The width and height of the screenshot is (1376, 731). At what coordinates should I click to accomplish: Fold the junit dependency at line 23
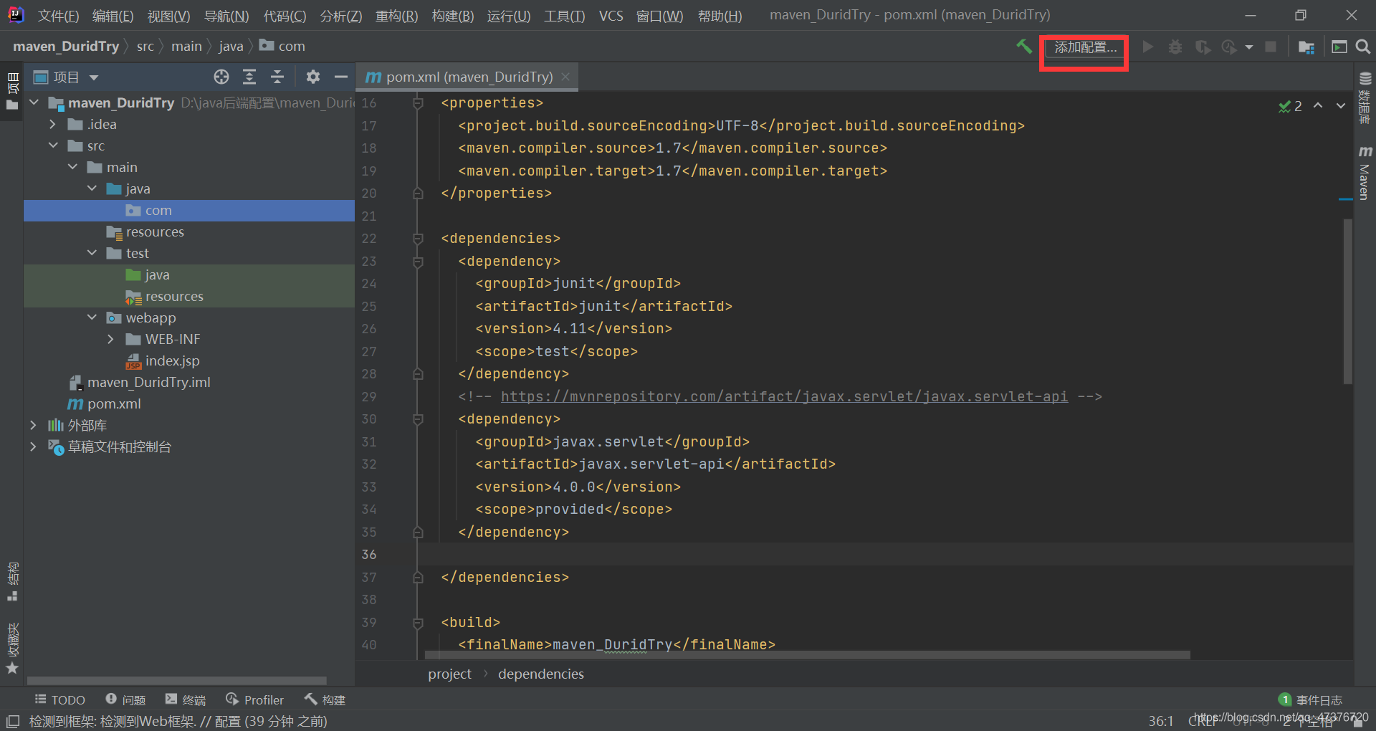click(x=418, y=262)
